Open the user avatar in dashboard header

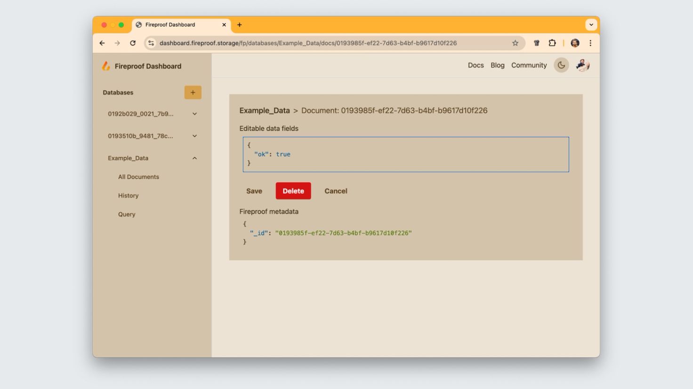click(x=583, y=65)
